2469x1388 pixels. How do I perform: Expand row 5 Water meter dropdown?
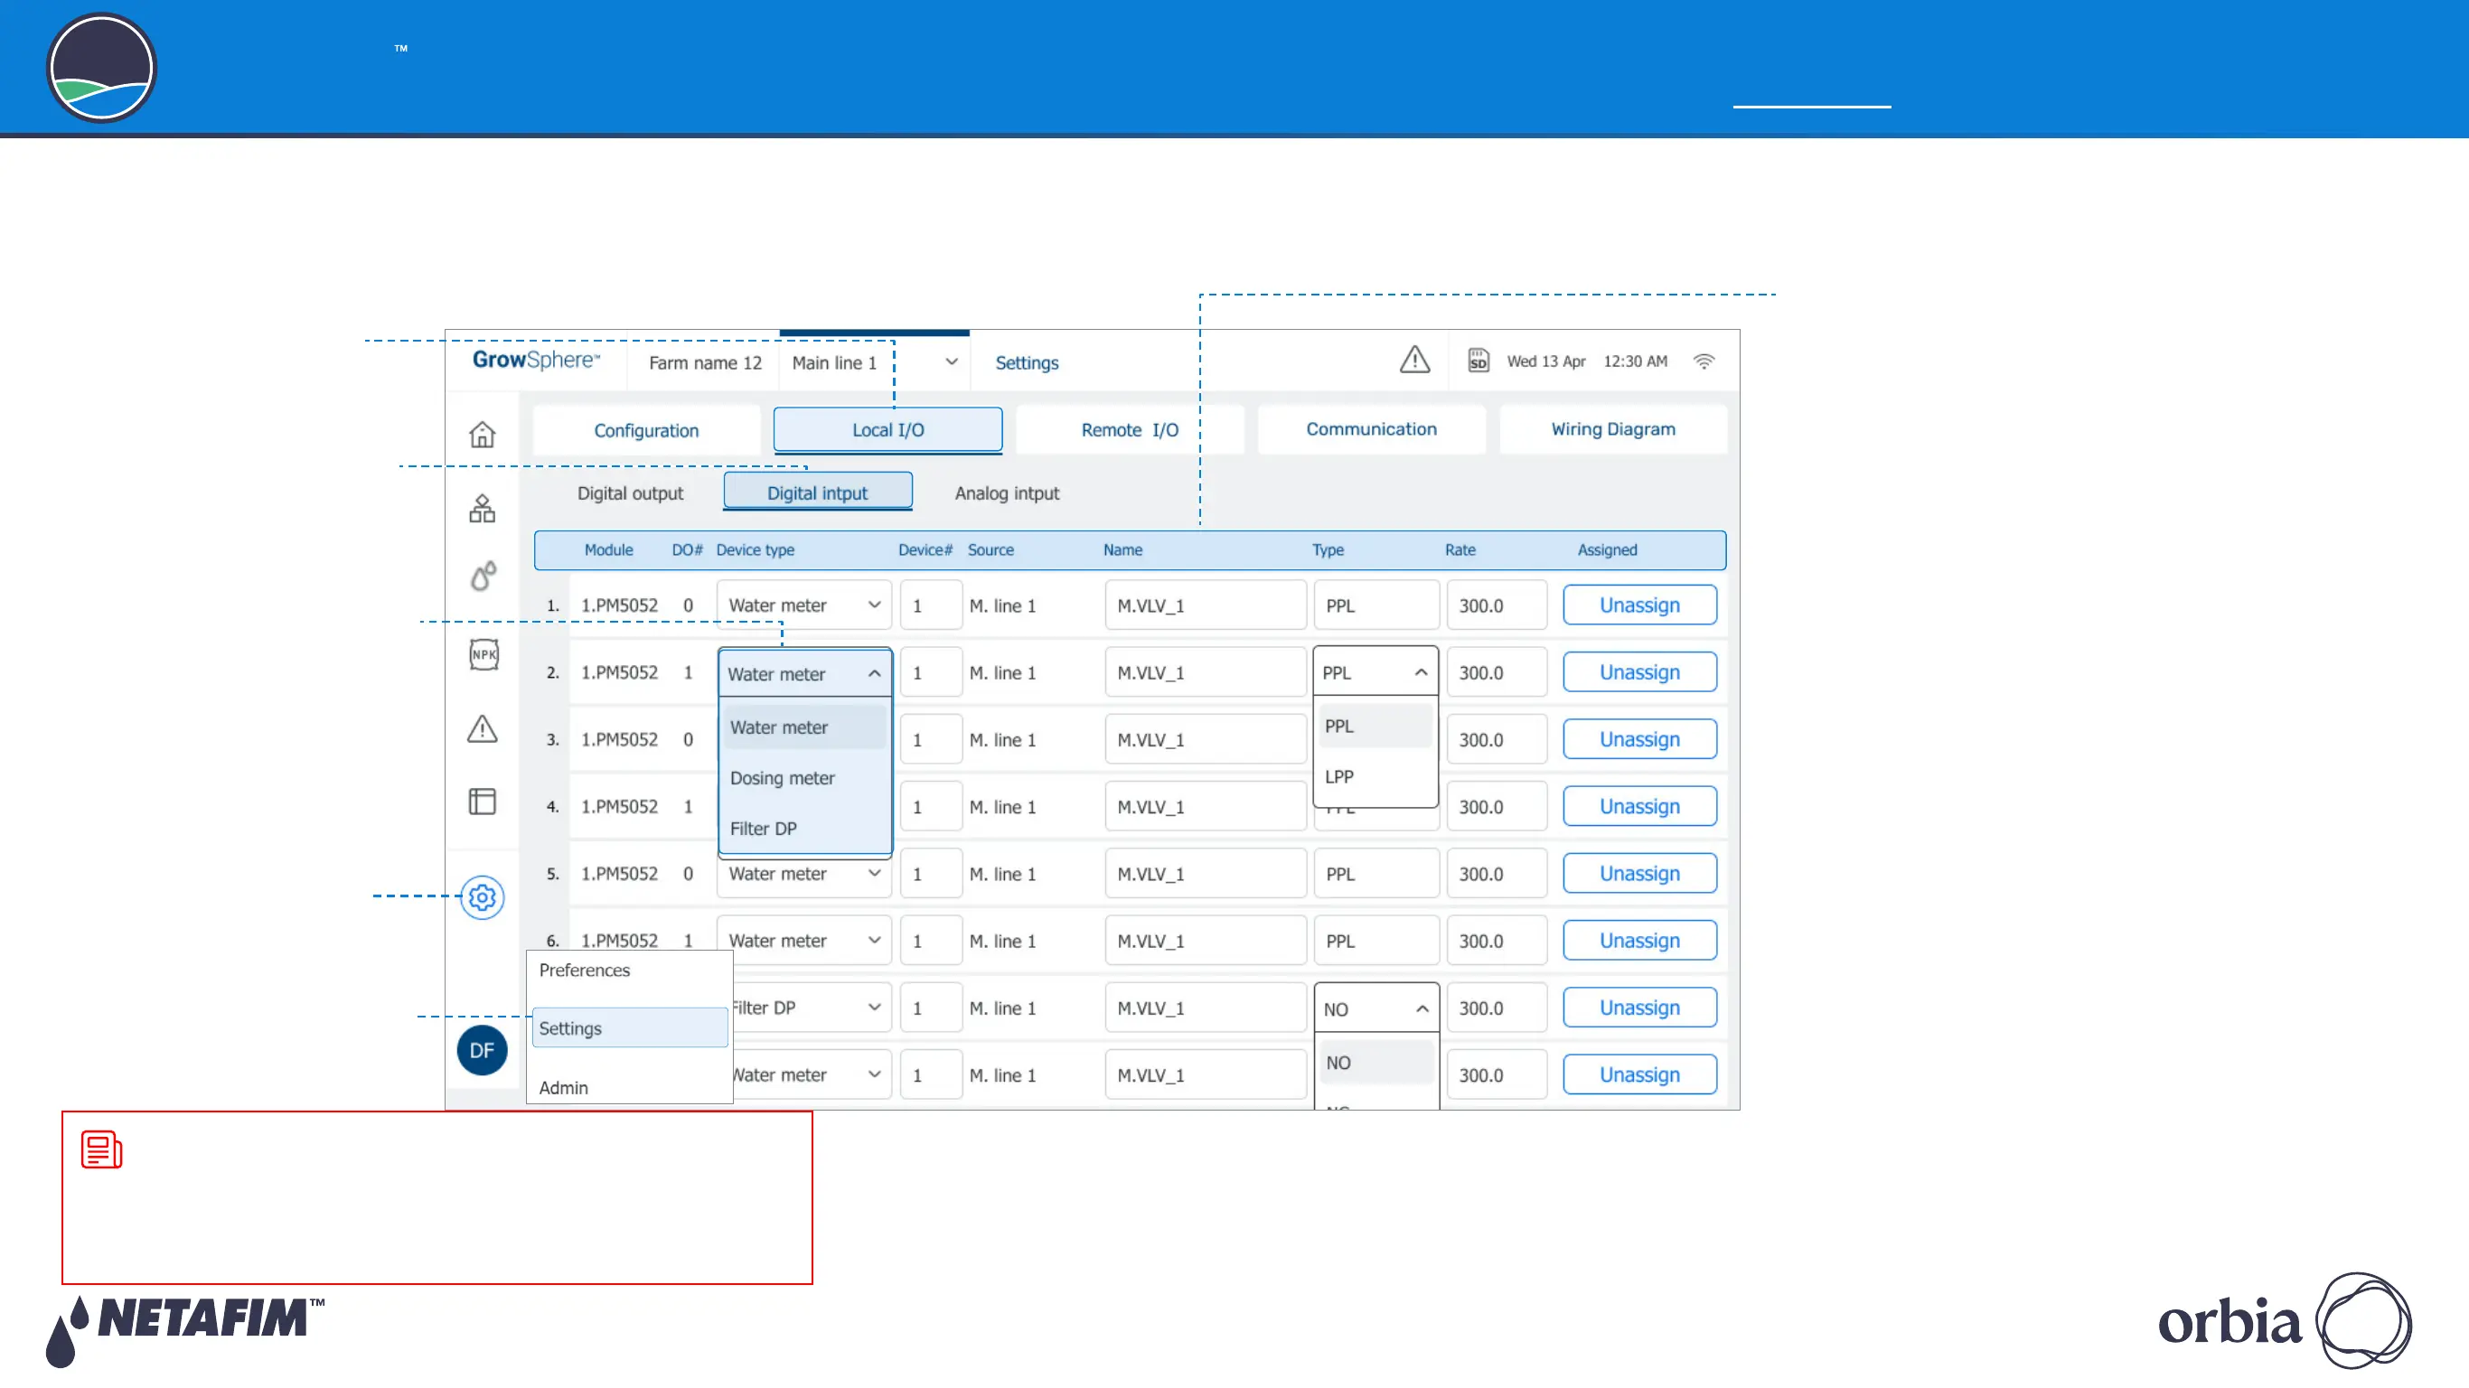coord(804,873)
